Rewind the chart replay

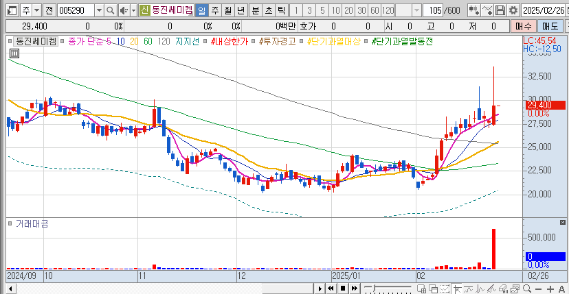point(331,289)
